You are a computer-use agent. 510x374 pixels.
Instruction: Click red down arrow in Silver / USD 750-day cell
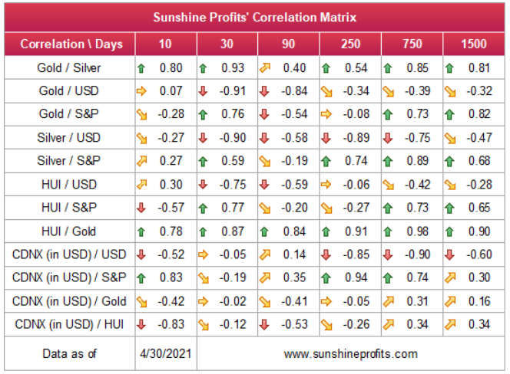[388, 138]
